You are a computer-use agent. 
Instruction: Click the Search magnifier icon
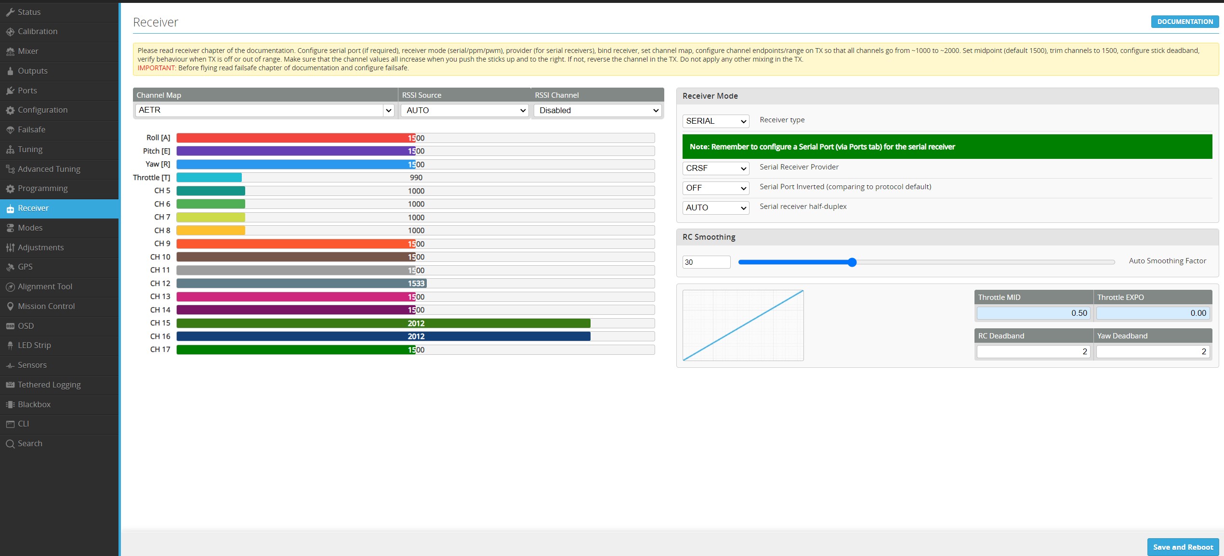[10, 444]
